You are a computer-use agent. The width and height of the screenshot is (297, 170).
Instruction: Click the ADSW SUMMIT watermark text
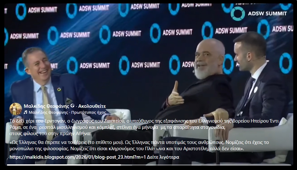(267, 14)
